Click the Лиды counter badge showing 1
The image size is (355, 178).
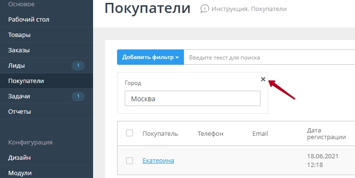pyautogui.click(x=78, y=66)
